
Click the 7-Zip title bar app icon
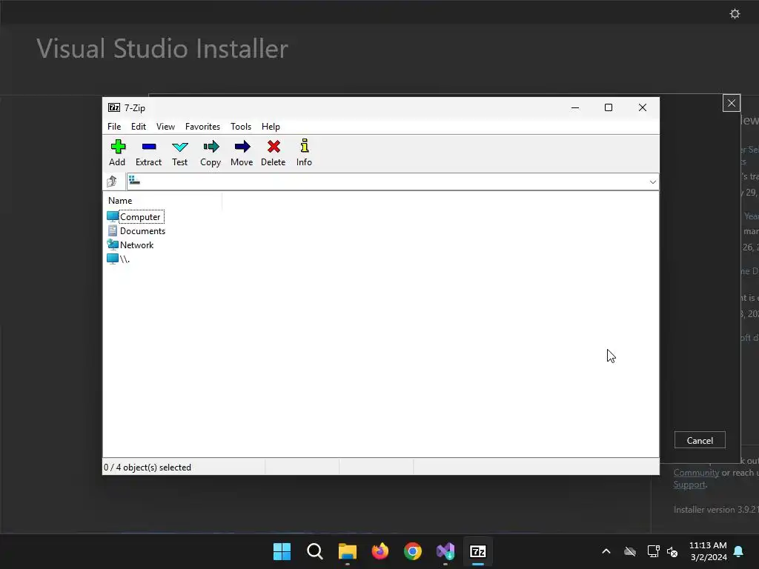coord(114,107)
